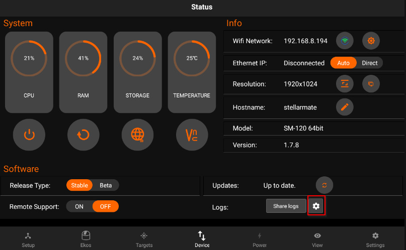This screenshot has height=250, width=406.
Task: Open logs settings gear icon
Action: click(316, 206)
